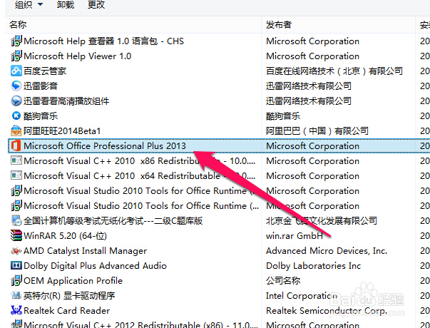This screenshot has height=328, width=430.
Task: Click the 迅雷看看高清播放组件 icon
Action: (x=16, y=101)
